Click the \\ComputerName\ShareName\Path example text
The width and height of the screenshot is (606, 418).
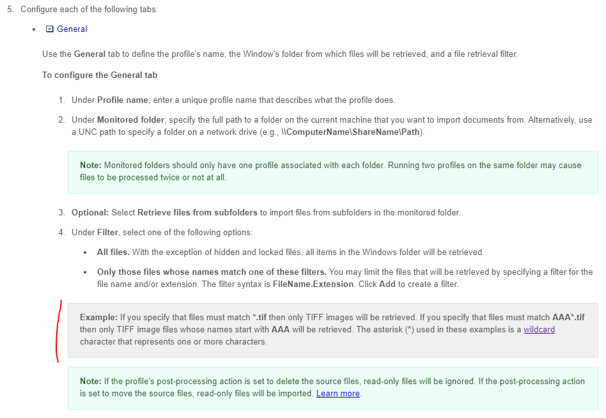(351, 132)
